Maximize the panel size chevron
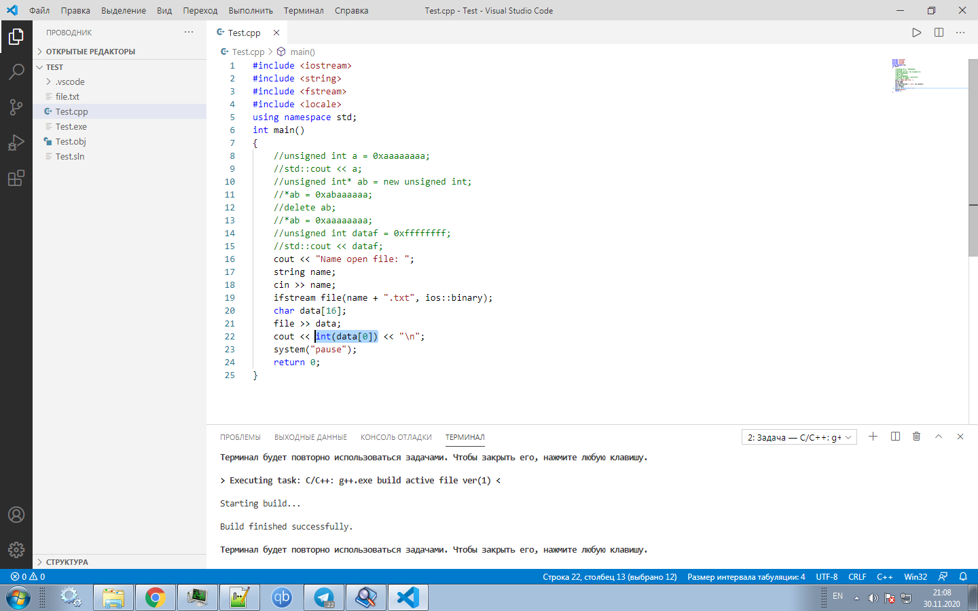This screenshot has height=611, width=978. pos(939,437)
